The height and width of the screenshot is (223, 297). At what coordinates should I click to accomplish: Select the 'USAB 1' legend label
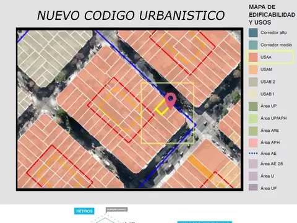coord(267,94)
